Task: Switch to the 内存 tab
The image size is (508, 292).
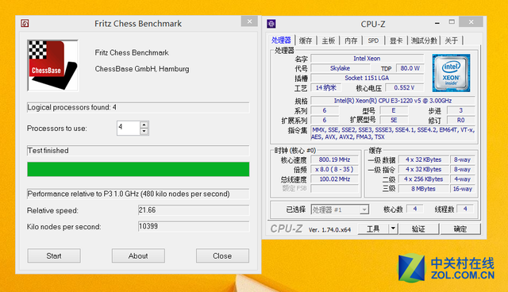Action: tap(351, 40)
